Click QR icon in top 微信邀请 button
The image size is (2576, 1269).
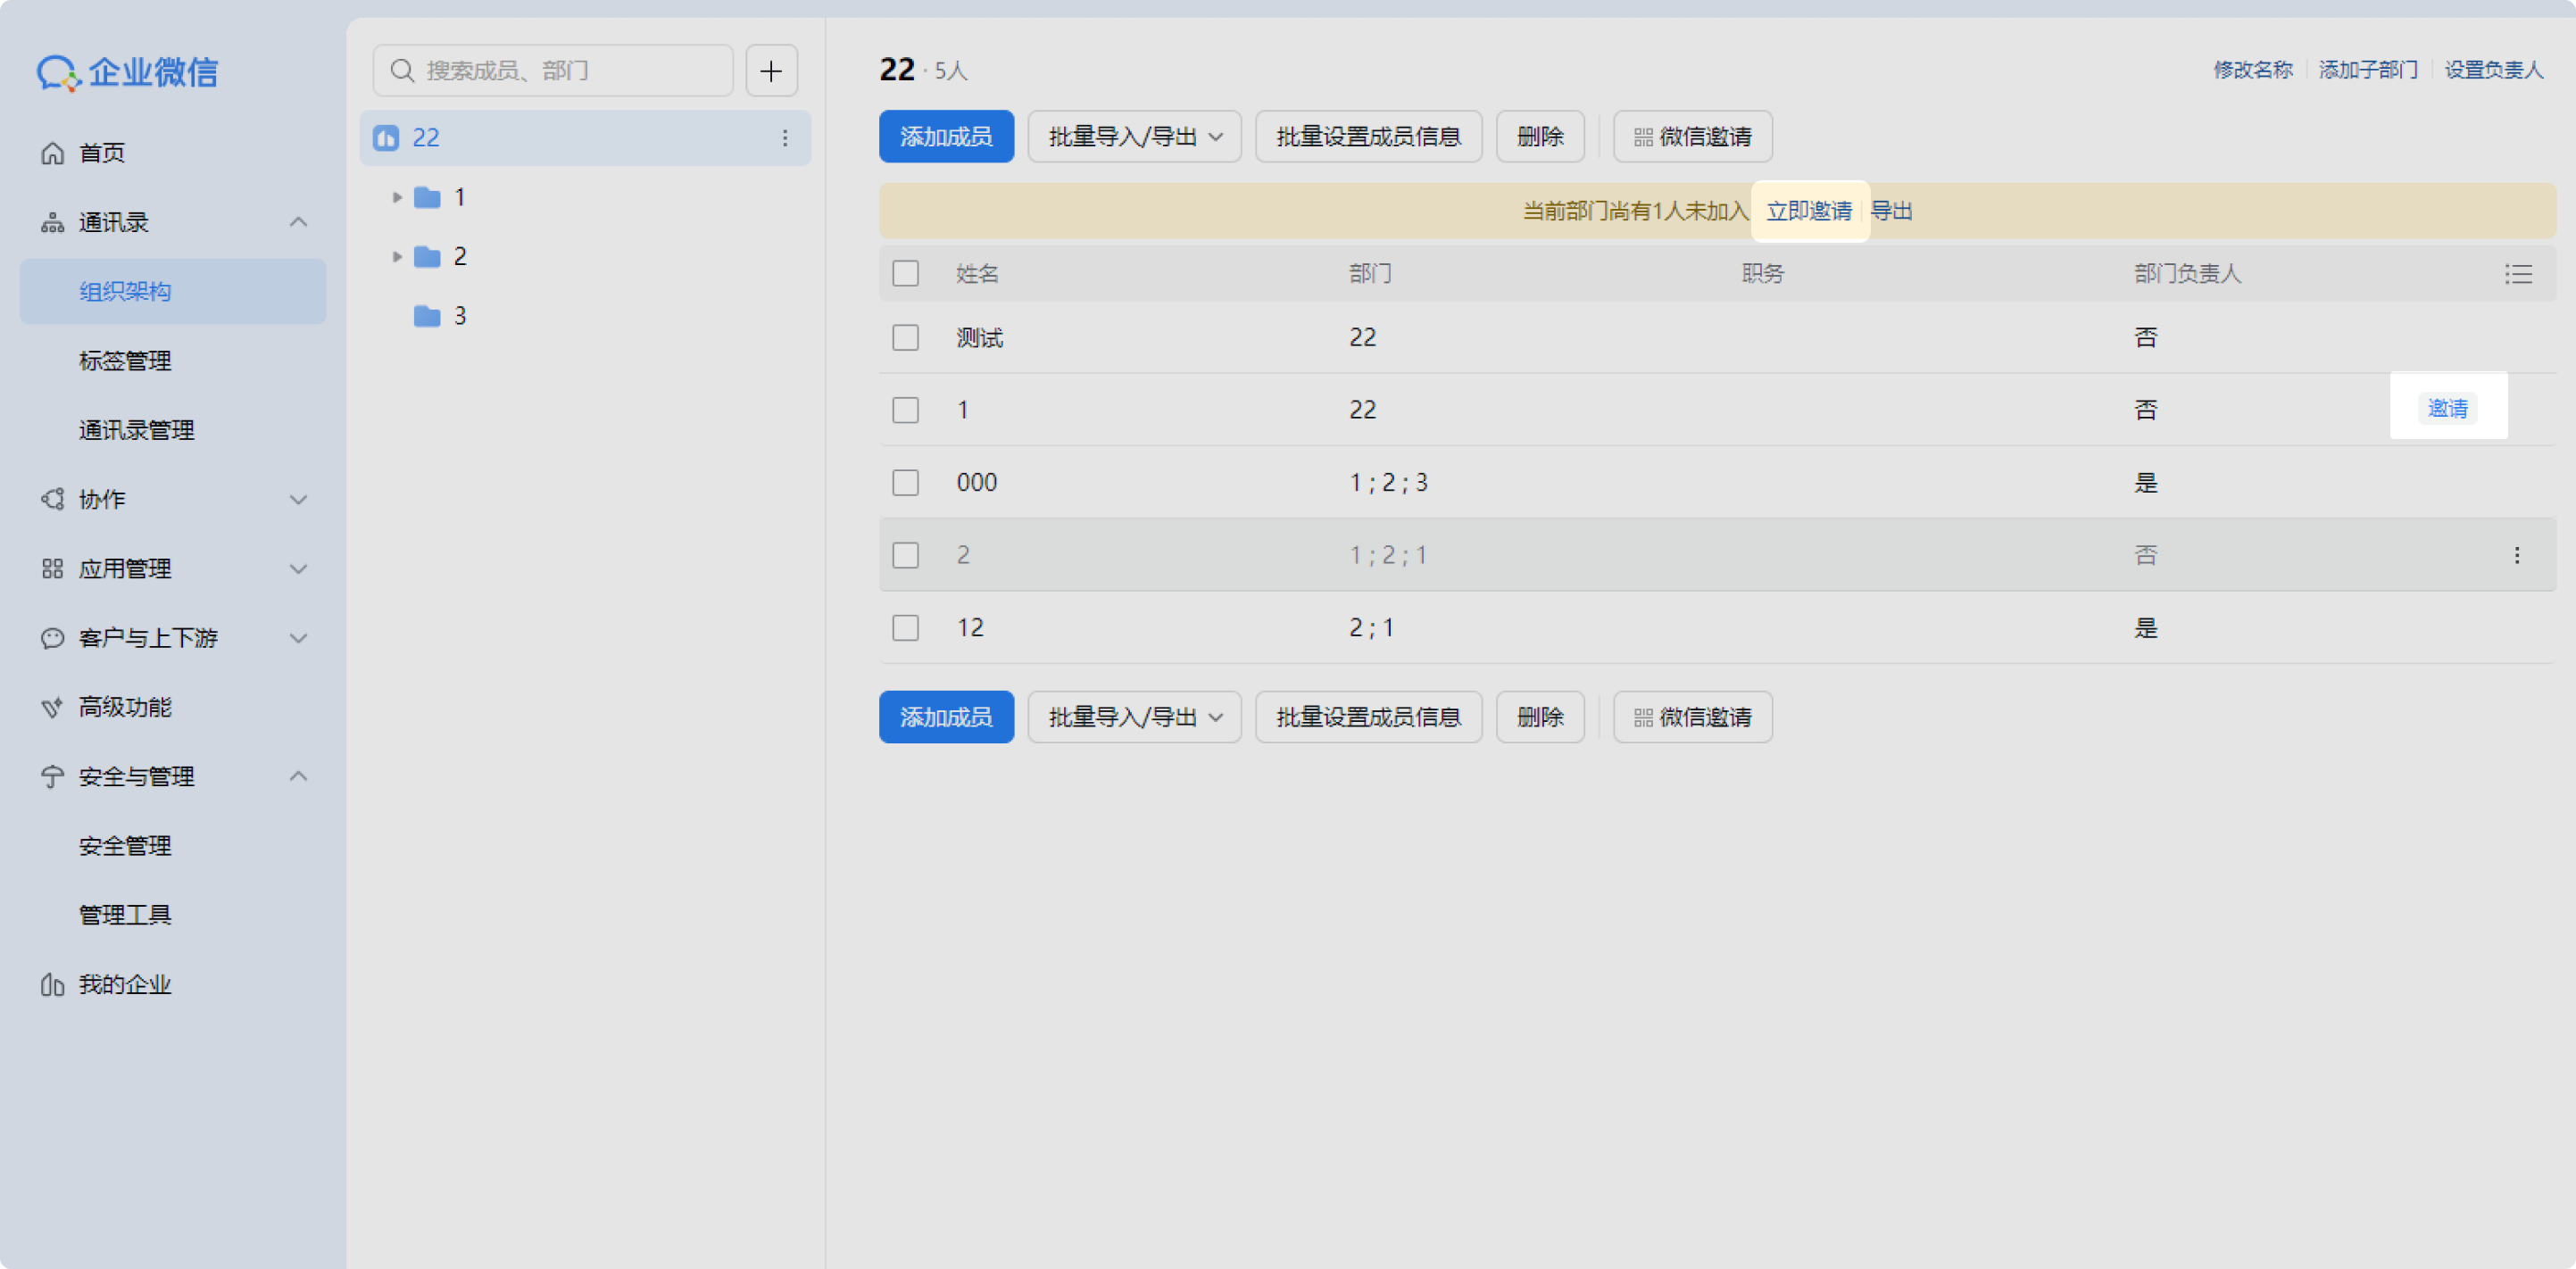coord(1643,137)
